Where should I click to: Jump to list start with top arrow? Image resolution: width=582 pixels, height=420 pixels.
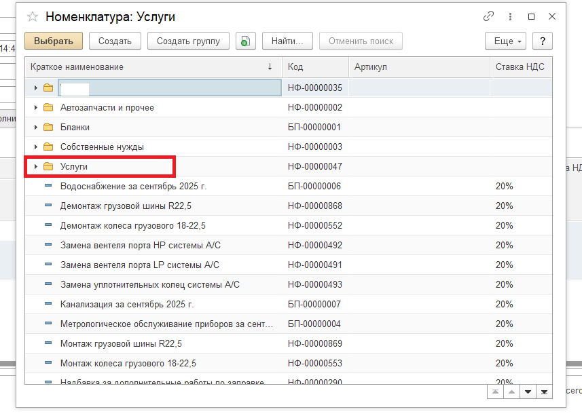(x=496, y=392)
